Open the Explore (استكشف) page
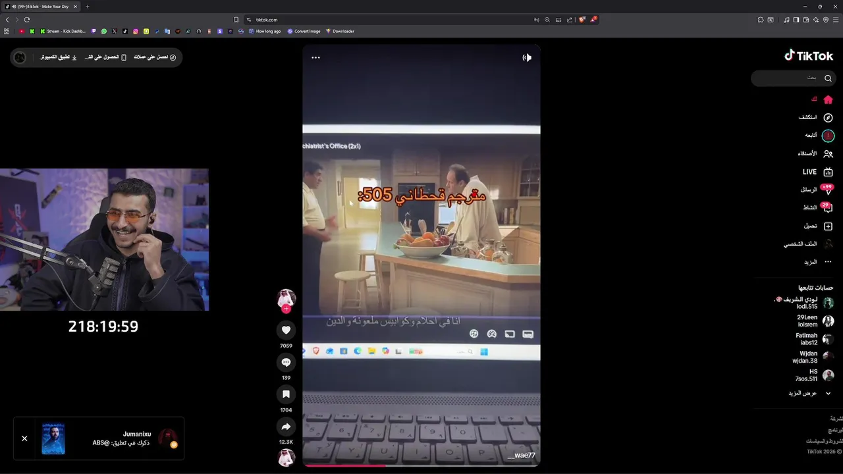 point(815,117)
